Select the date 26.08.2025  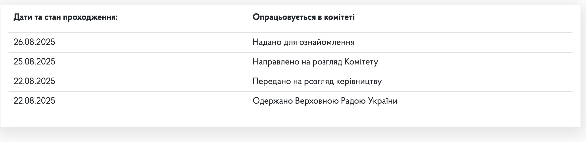34,42
